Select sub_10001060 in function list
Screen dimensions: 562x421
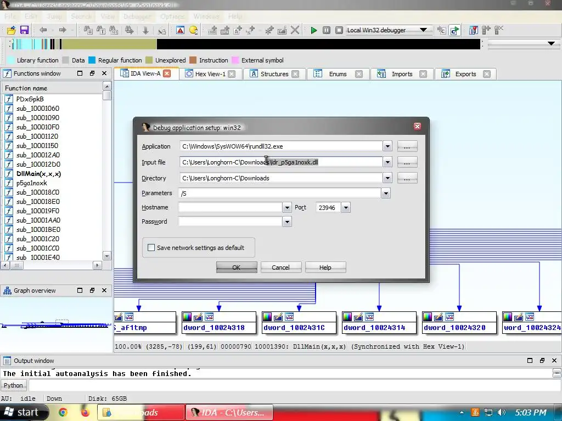click(x=38, y=109)
